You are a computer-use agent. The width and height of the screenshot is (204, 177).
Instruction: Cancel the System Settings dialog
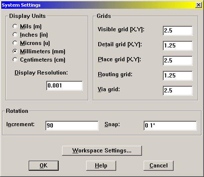coord(159,166)
